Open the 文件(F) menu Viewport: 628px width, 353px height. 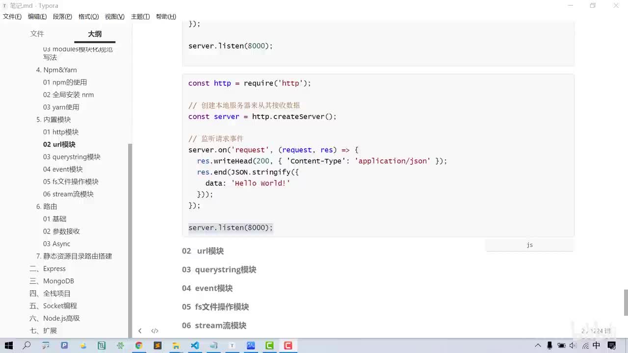(x=12, y=17)
